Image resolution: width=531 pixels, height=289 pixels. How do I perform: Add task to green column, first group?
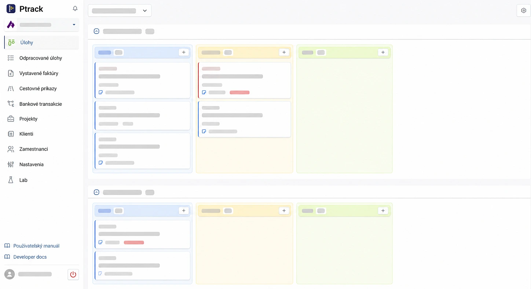point(383,52)
